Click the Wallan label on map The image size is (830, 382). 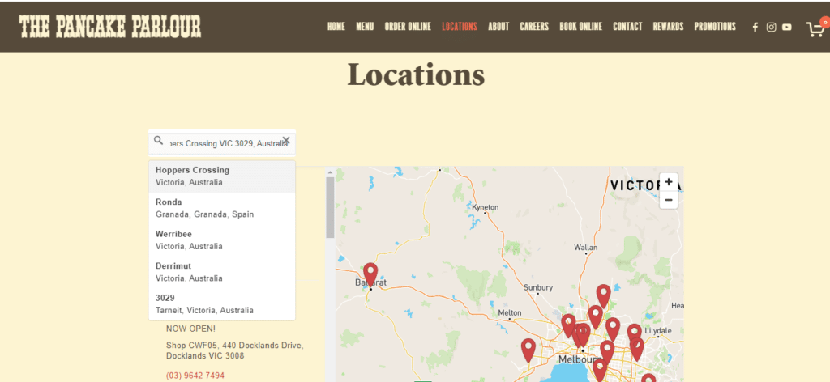[586, 248]
